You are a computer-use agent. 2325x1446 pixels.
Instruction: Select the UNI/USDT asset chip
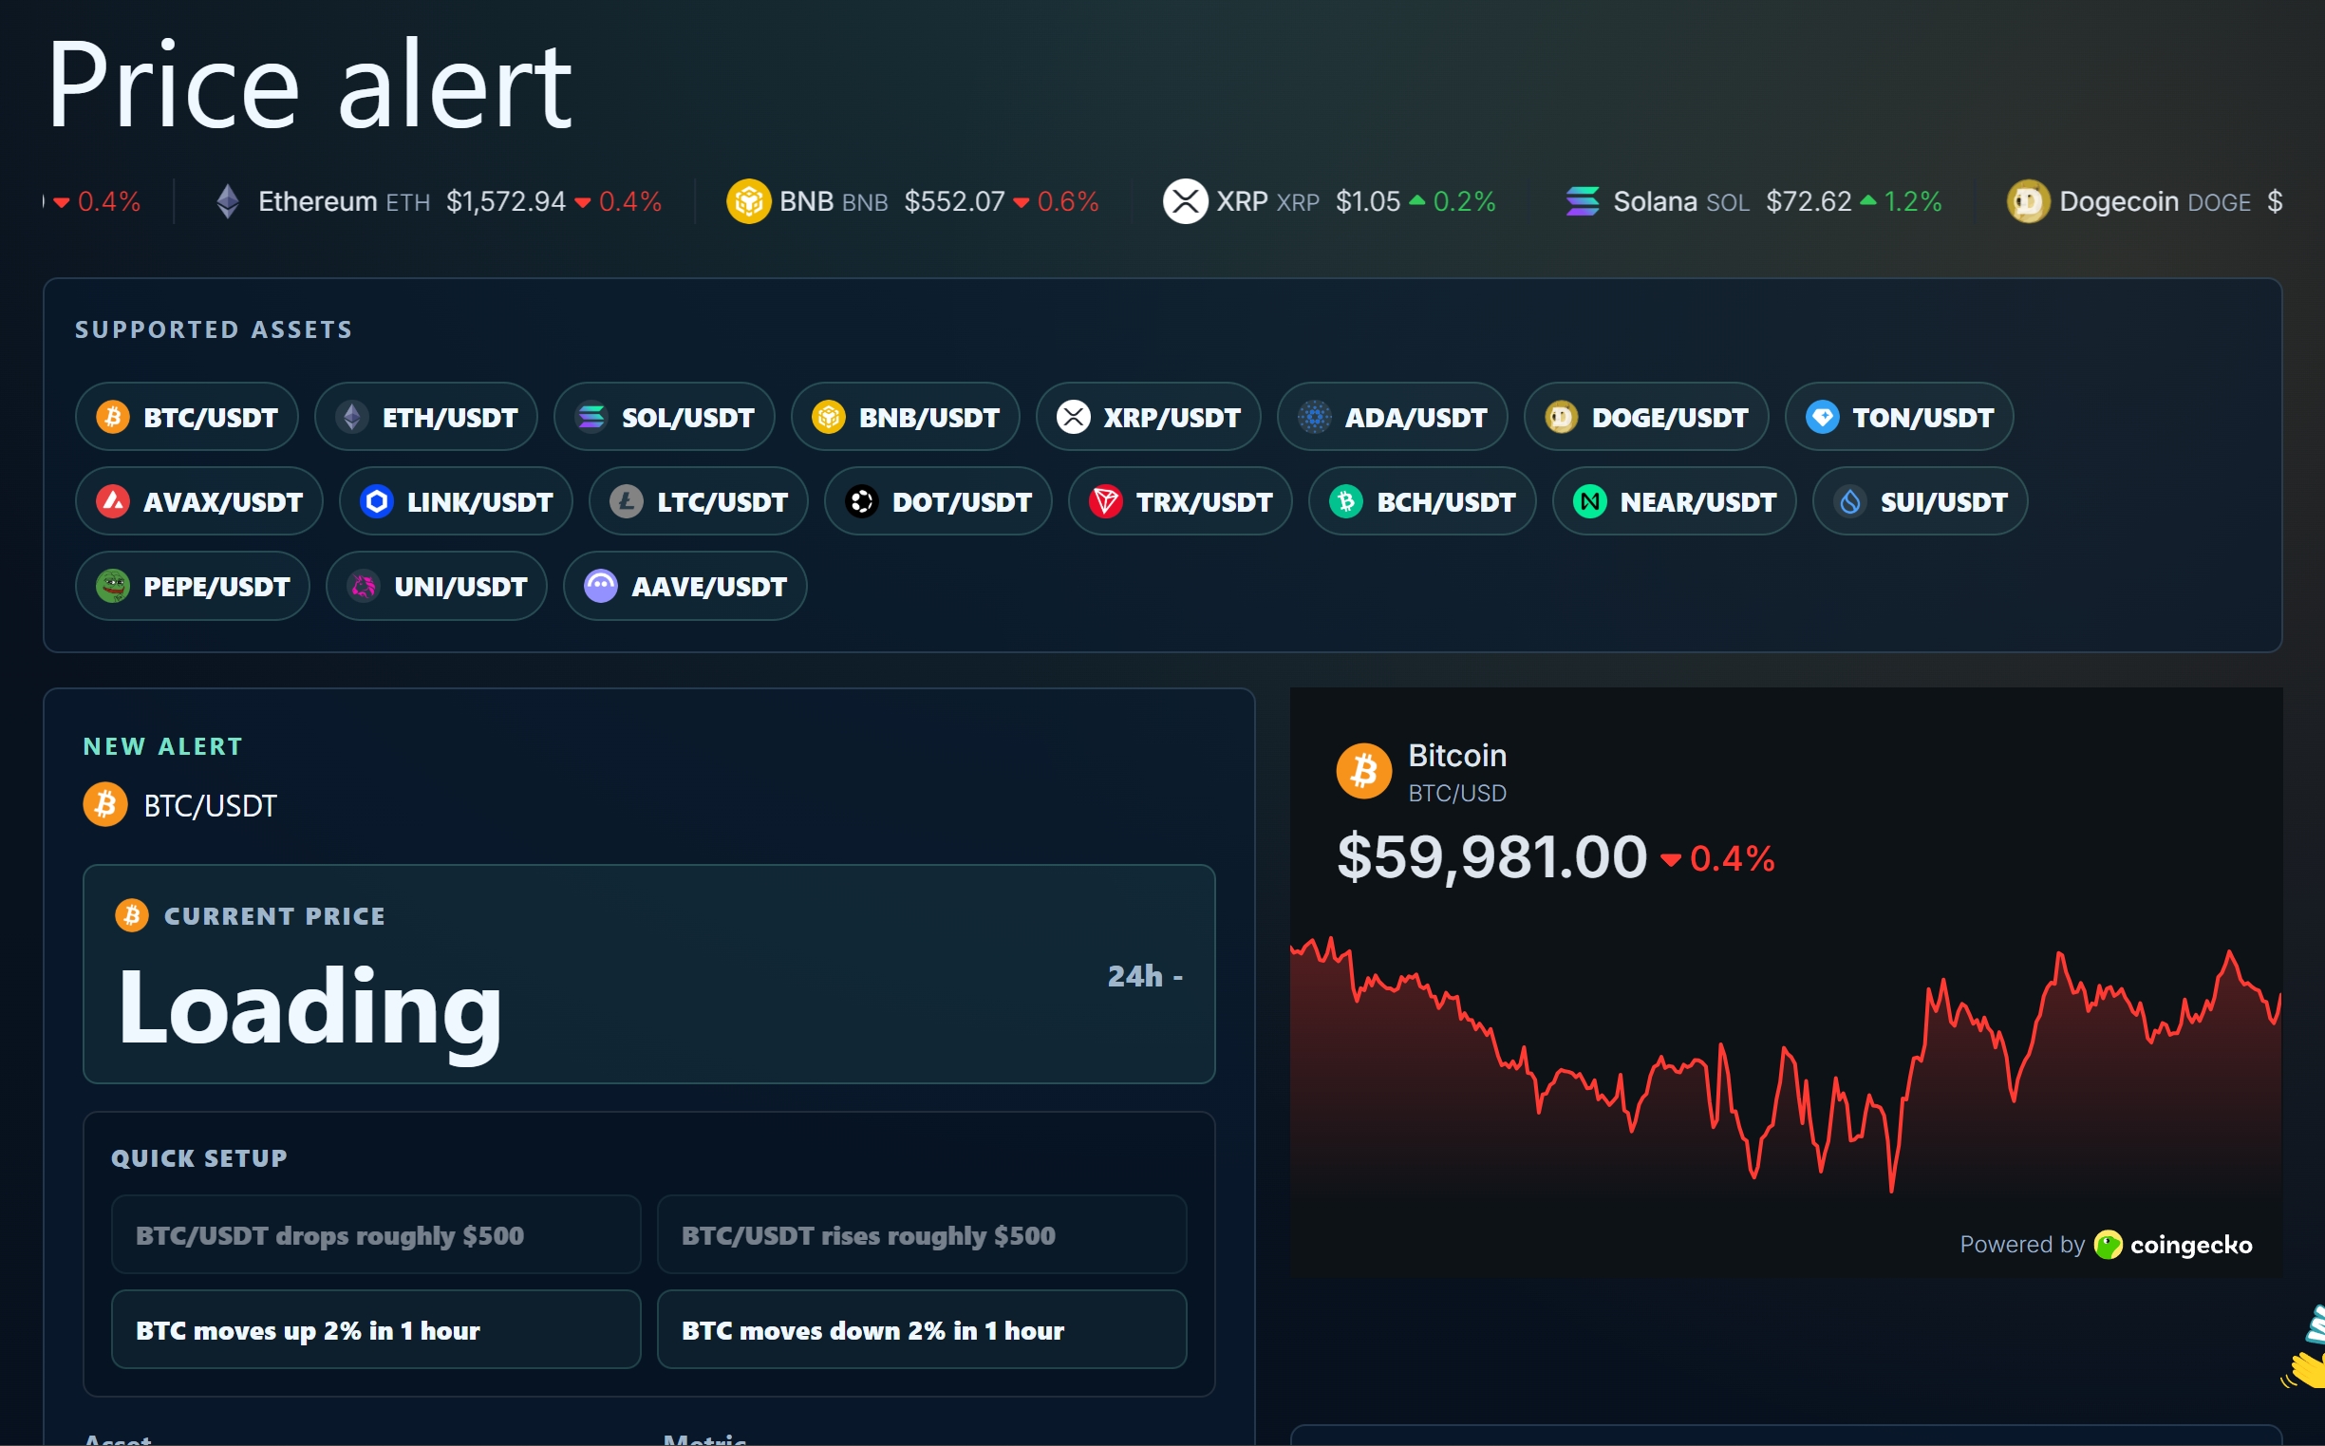[x=437, y=586]
